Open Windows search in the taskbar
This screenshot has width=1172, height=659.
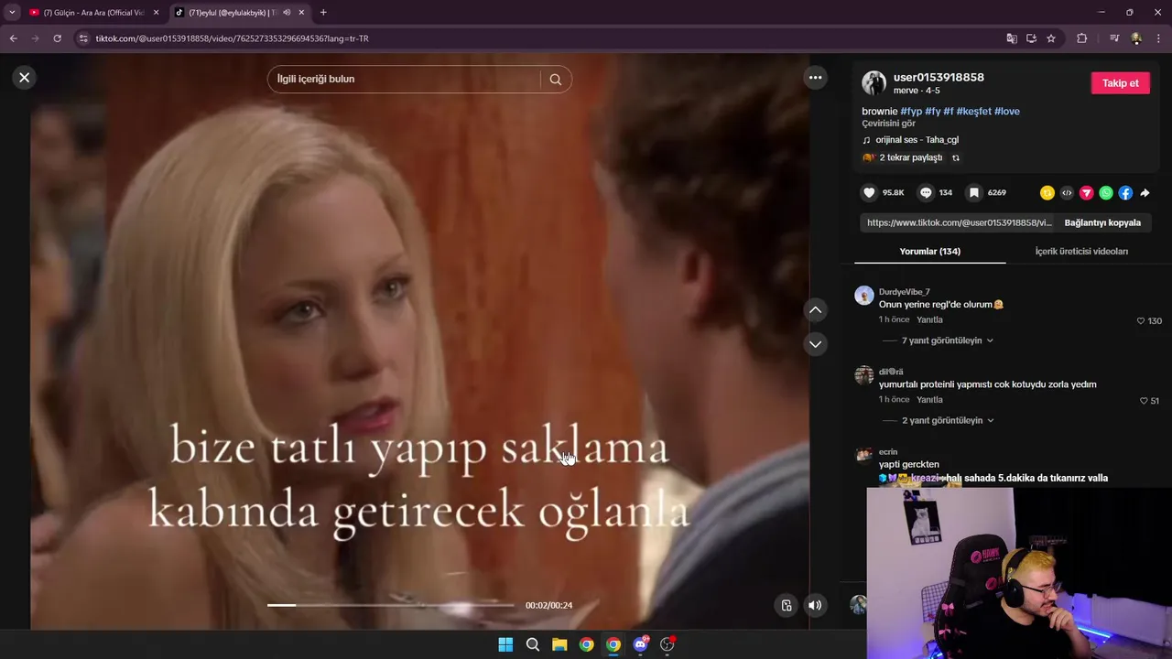click(533, 644)
